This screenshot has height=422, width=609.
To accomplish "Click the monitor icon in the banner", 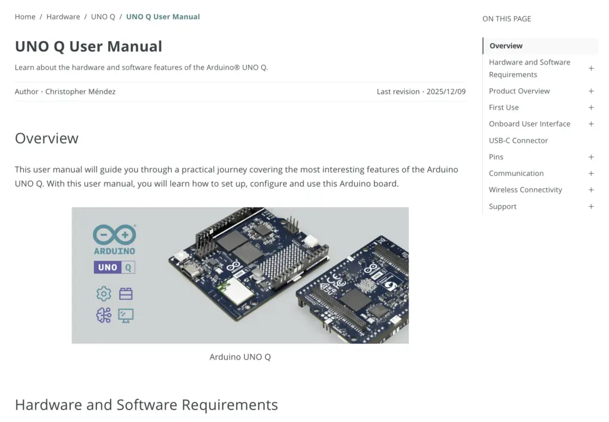I will point(125,315).
